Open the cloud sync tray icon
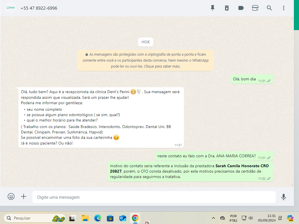The height and width of the screenshot is (224, 299). (x=222, y=218)
